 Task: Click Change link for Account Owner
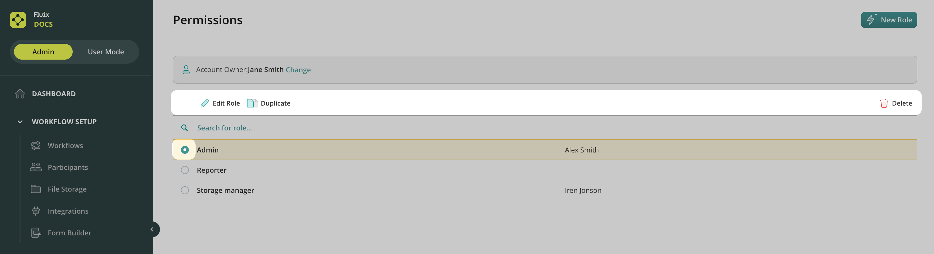(x=298, y=70)
